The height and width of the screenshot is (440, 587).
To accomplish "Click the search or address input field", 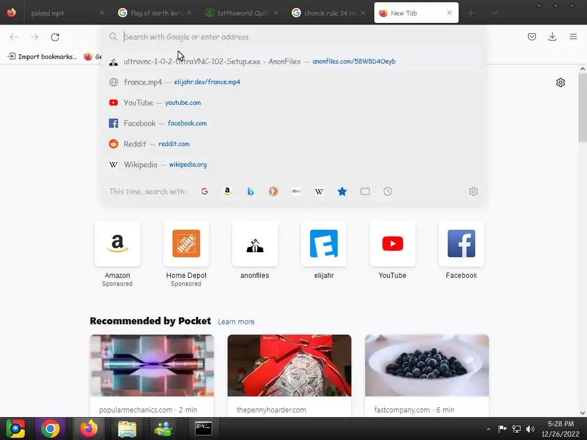I will coord(294,37).
